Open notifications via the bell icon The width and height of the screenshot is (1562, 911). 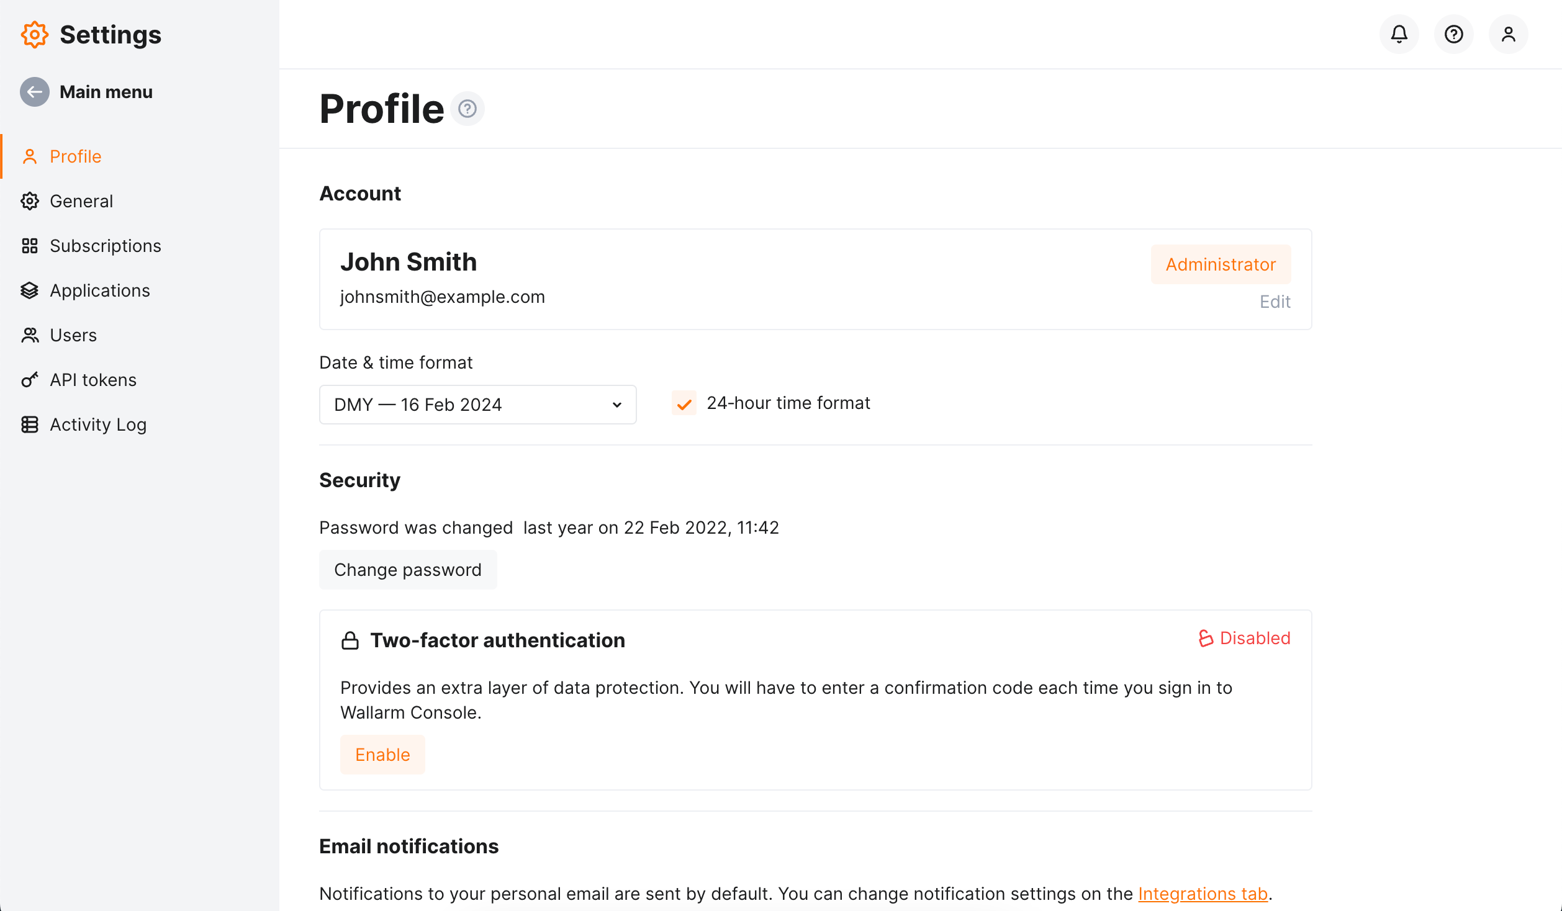tap(1399, 34)
